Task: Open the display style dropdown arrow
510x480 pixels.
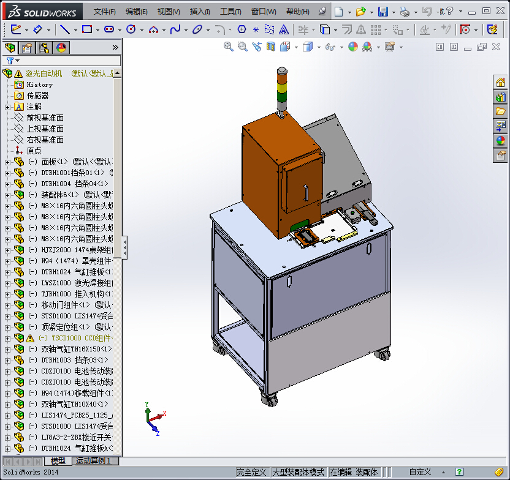Action: [319, 47]
